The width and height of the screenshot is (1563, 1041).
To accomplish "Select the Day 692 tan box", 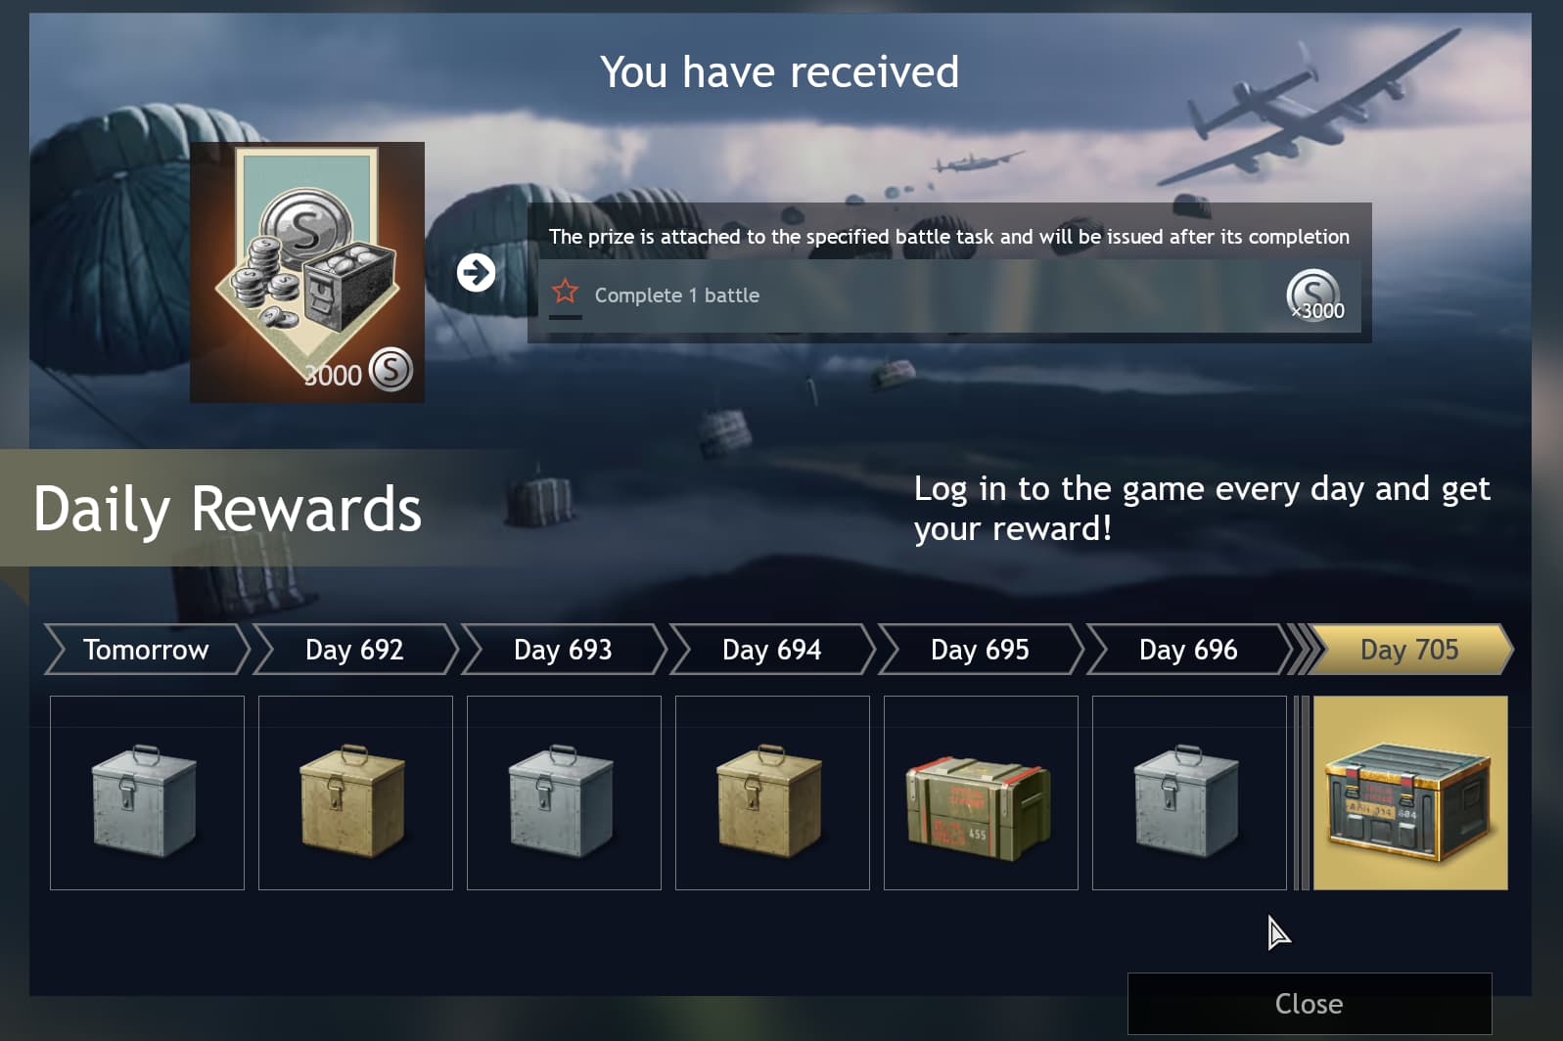I will pyautogui.click(x=355, y=792).
